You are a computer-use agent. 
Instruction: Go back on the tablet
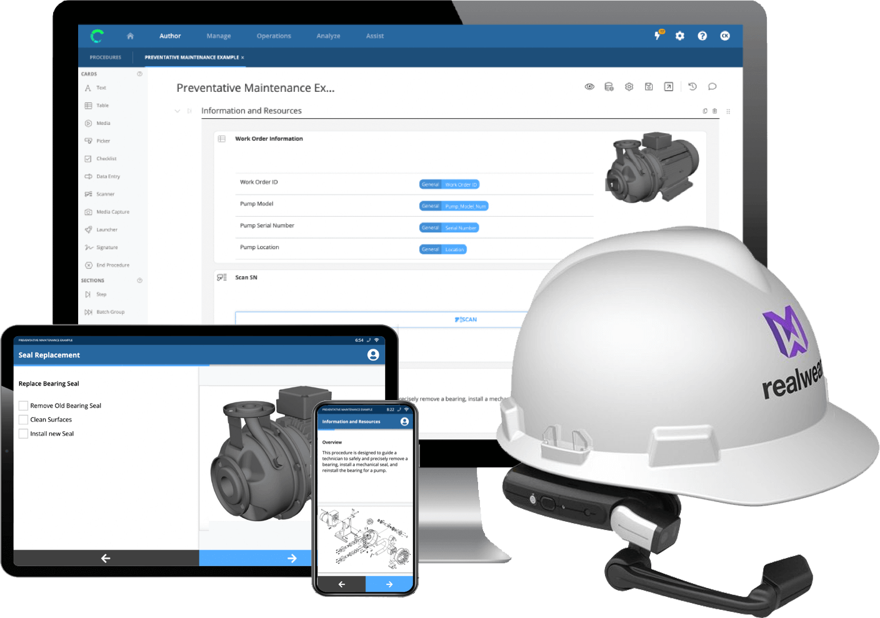[x=106, y=558]
